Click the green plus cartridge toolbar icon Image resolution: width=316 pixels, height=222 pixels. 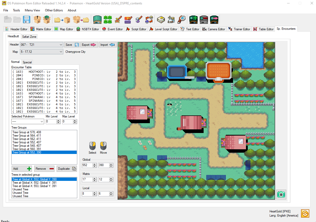tap(194, 19)
